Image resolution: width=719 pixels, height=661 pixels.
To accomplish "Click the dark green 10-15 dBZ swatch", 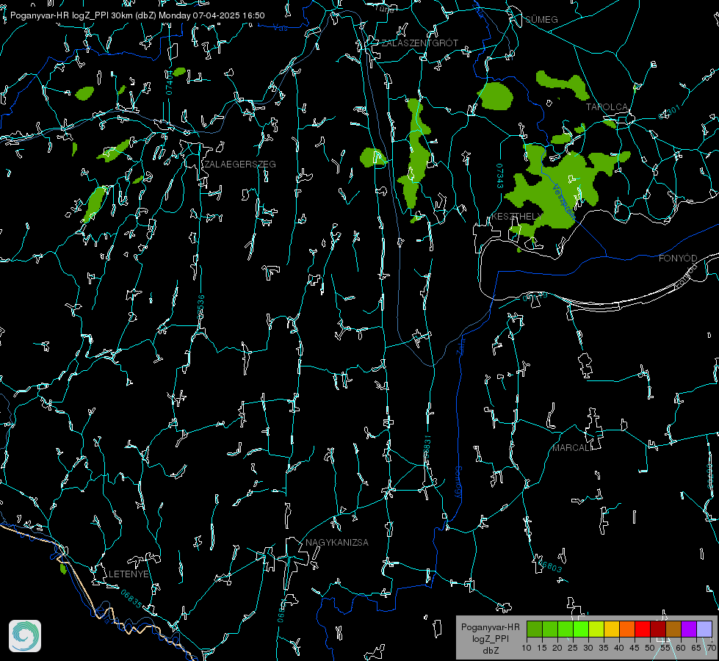I will click(534, 629).
